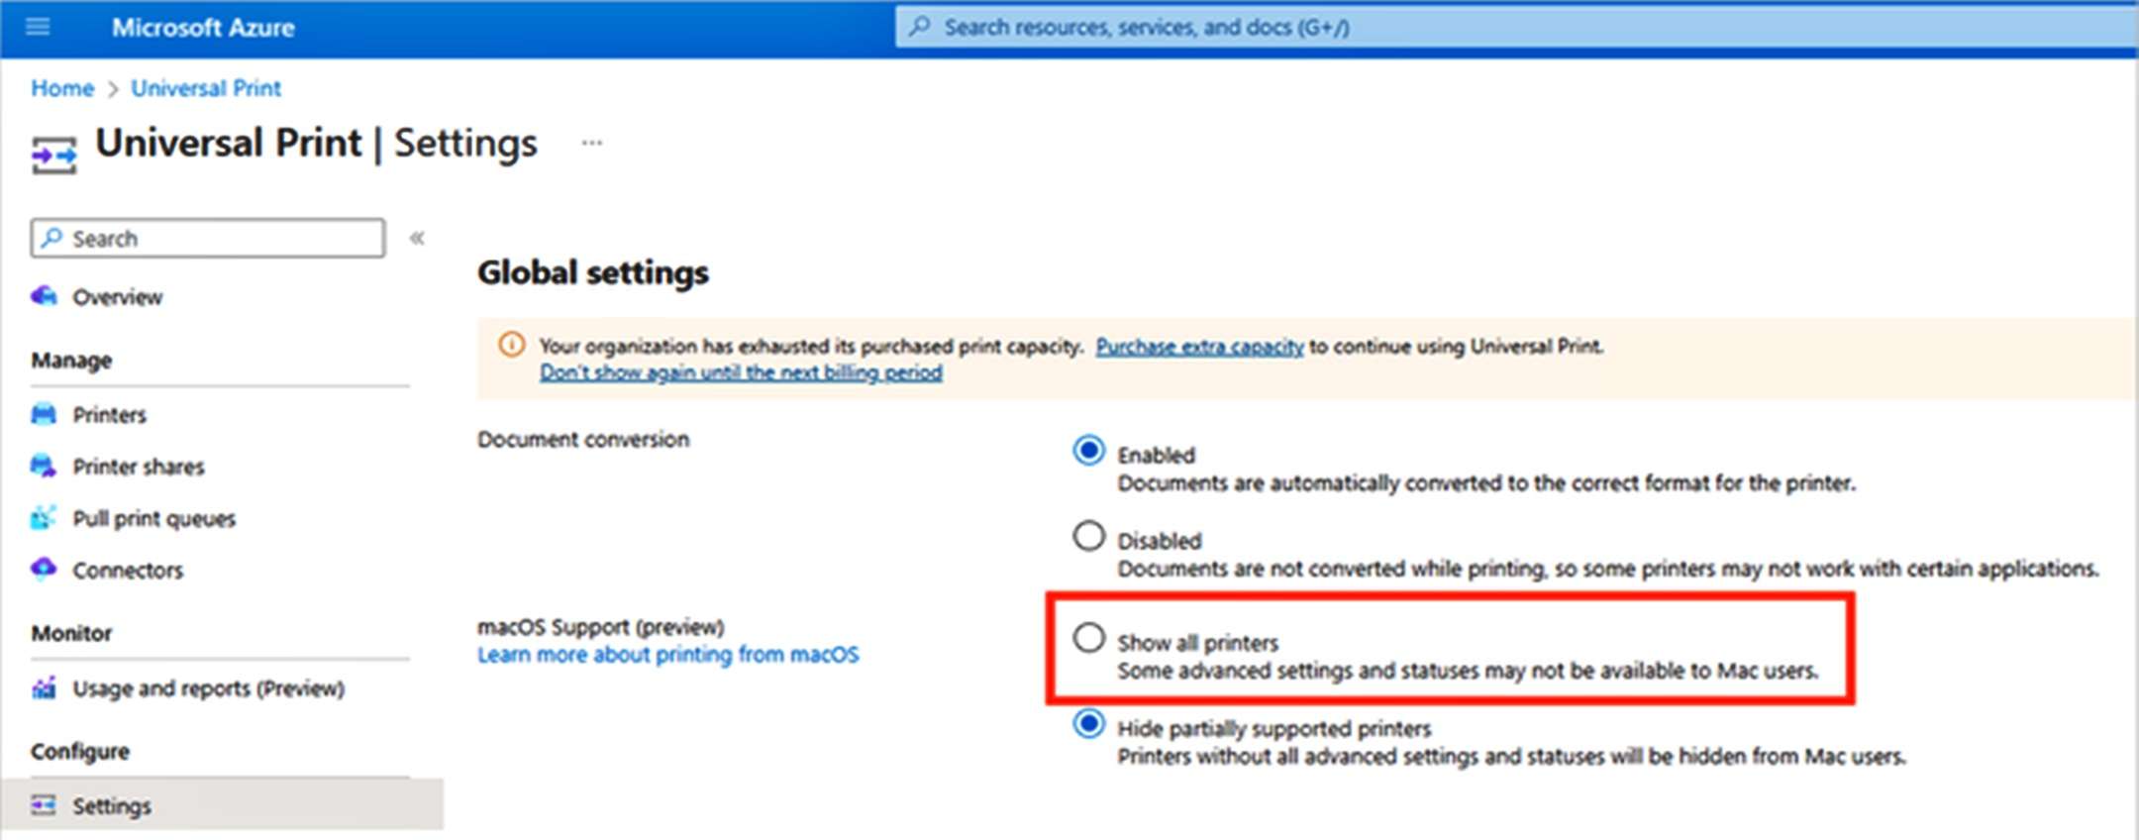Select Disabled for document conversion
Image resolution: width=2139 pixels, height=840 pixels.
[x=1088, y=536]
